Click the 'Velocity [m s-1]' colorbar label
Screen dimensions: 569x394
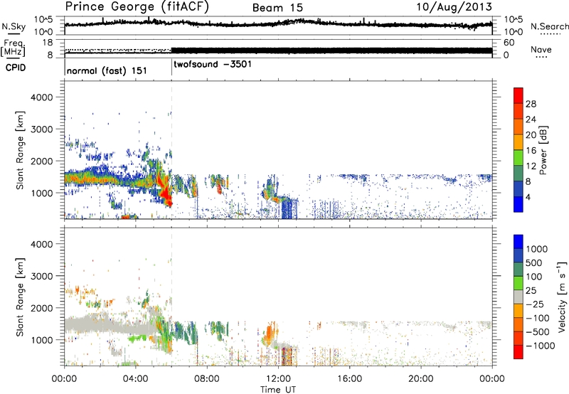(562, 296)
